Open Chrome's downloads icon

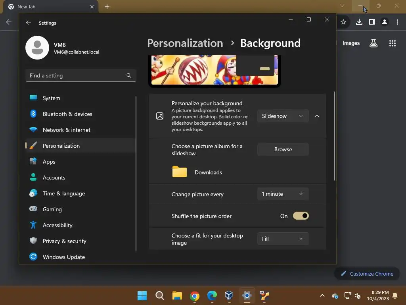coord(359,22)
